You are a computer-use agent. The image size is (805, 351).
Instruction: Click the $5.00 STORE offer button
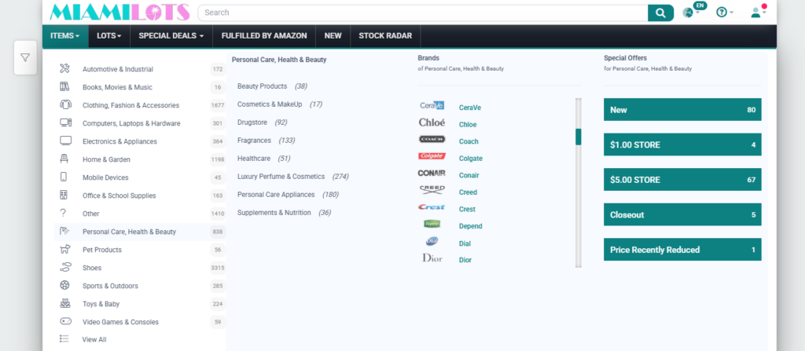pyautogui.click(x=682, y=180)
